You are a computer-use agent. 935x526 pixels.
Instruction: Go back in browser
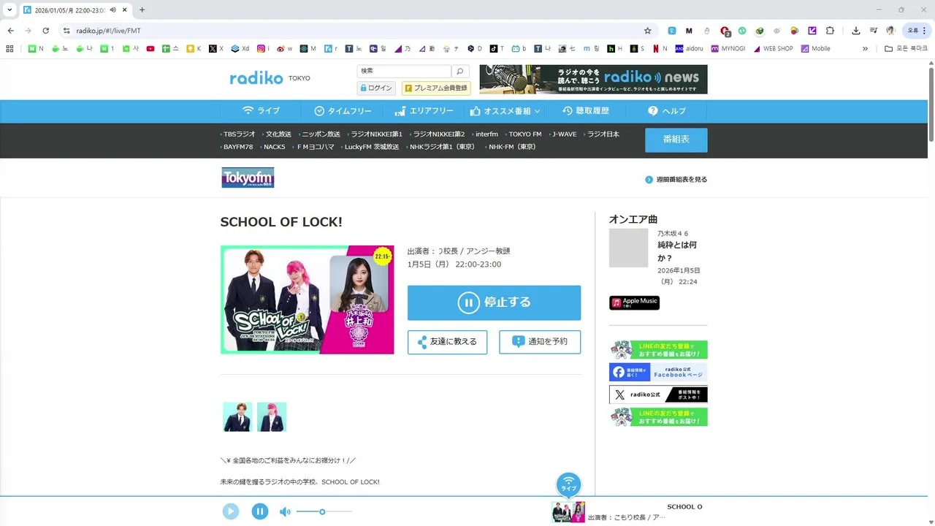[10, 31]
